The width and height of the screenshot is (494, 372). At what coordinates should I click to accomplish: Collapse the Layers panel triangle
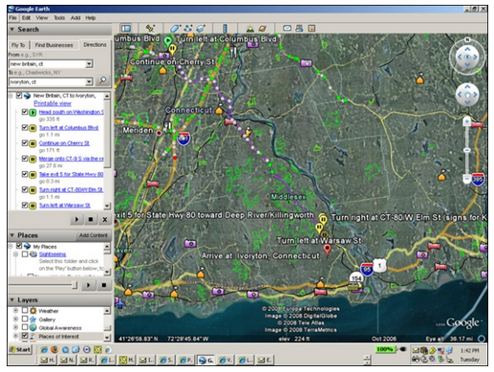point(12,300)
